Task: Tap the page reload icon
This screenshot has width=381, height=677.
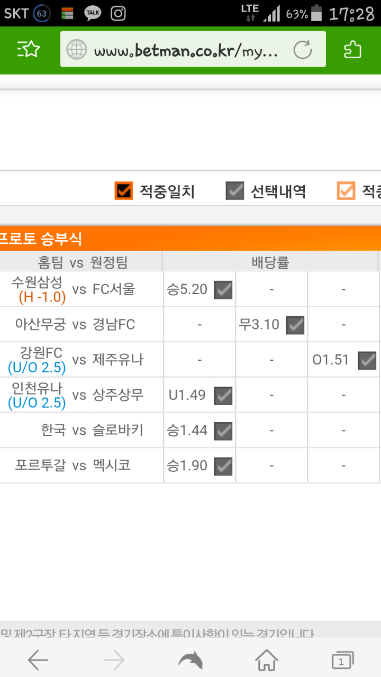Action: tap(303, 50)
